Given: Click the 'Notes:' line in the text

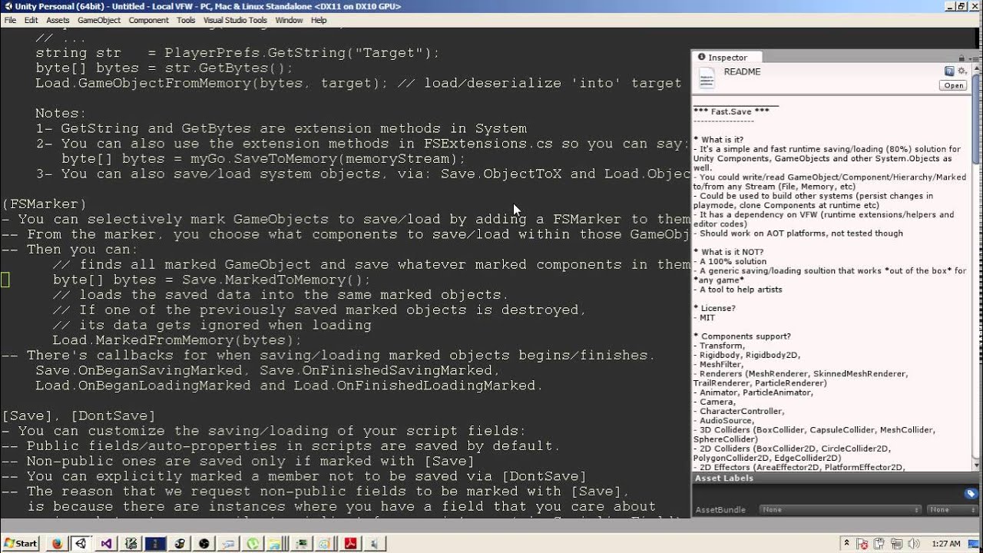Looking at the screenshot, I should pyautogui.click(x=61, y=114).
